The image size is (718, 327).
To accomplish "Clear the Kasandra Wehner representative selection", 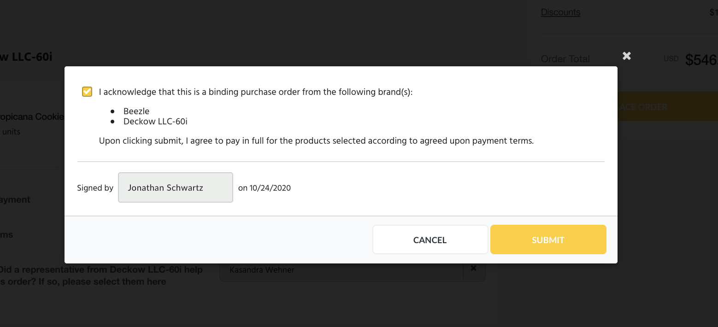I will point(473,269).
